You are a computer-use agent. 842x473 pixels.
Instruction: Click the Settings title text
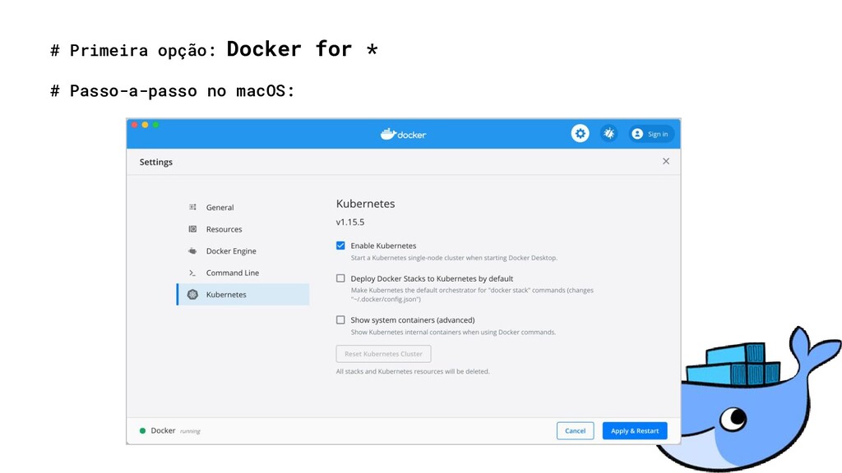(x=155, y=162)
